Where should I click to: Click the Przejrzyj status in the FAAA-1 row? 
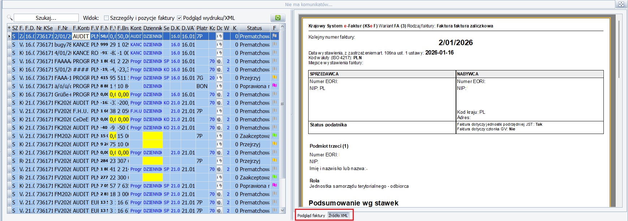coord(254,78)
